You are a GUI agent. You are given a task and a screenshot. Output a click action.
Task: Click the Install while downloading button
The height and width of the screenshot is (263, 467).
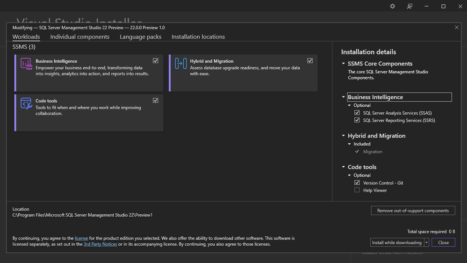click(397, 242)
